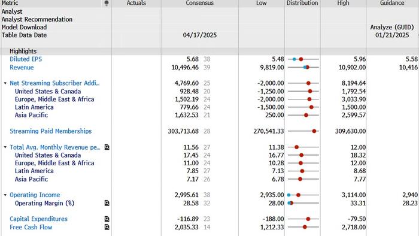
Task: Click Revenue consensus value 10,496.46
Action: (x=185, y=67)
